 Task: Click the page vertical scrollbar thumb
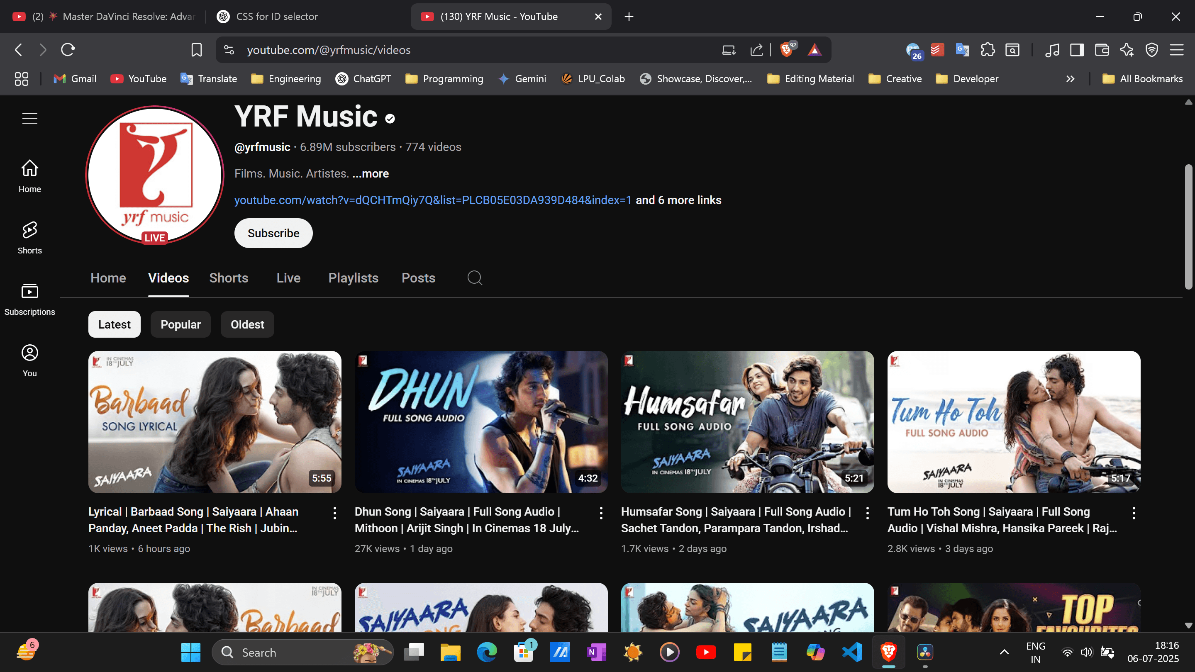[1188, 227]
